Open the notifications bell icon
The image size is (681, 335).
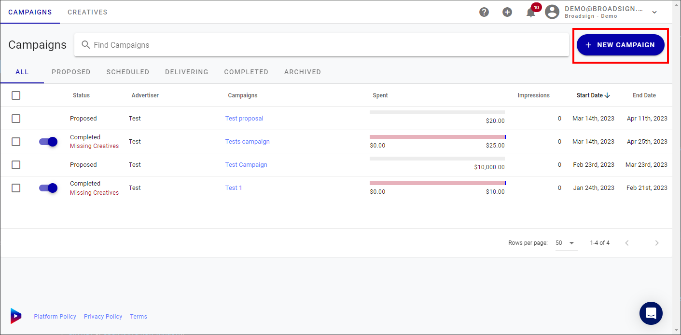[x=531, y=13]
